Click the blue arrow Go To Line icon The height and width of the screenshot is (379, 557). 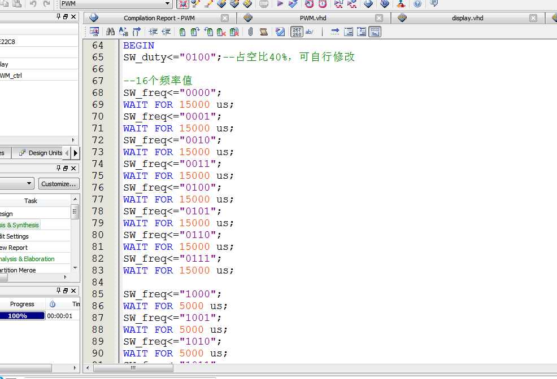(x=335, y=32)
